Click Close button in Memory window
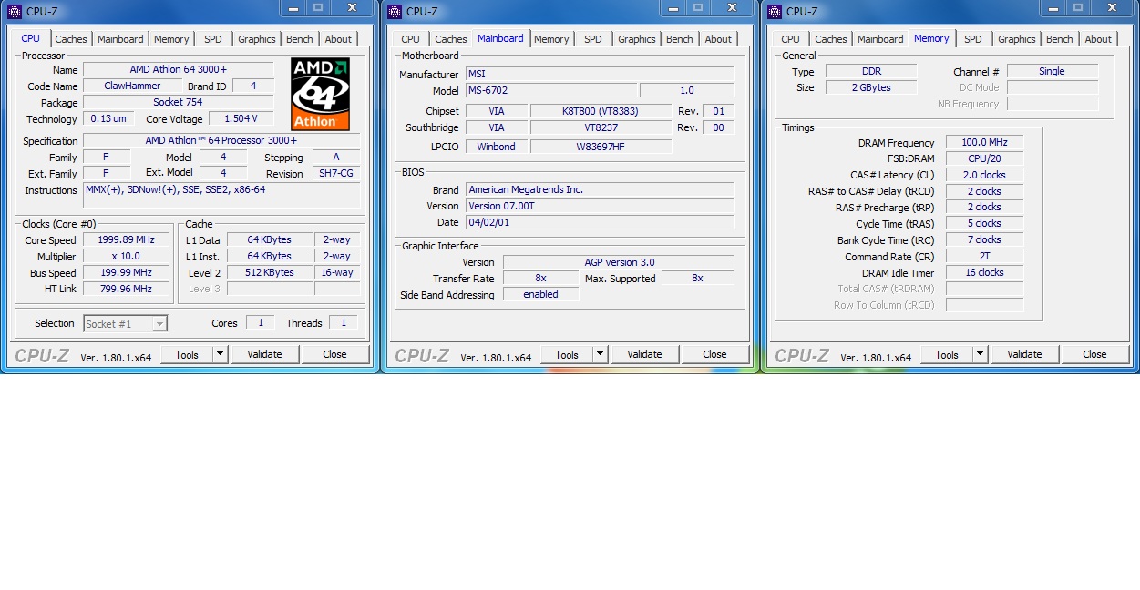Viewport: 1140px width, 590px height. (1094, 354)
